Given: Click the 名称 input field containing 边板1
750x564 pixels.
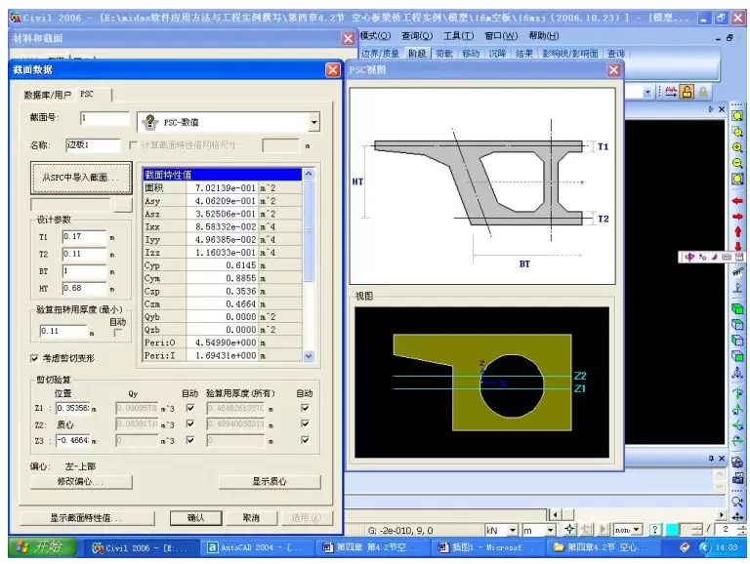Looking at the screenshot, I should point(92,145).
